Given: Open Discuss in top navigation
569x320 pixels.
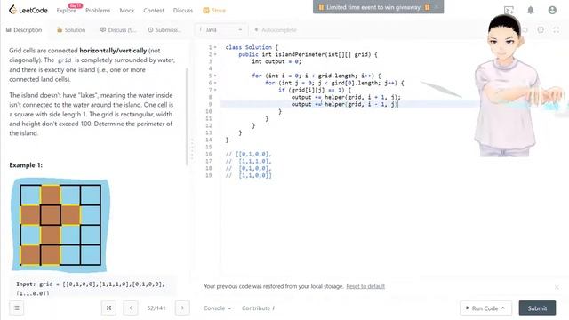Looking at the screenshot, I should tap(183, 11).
